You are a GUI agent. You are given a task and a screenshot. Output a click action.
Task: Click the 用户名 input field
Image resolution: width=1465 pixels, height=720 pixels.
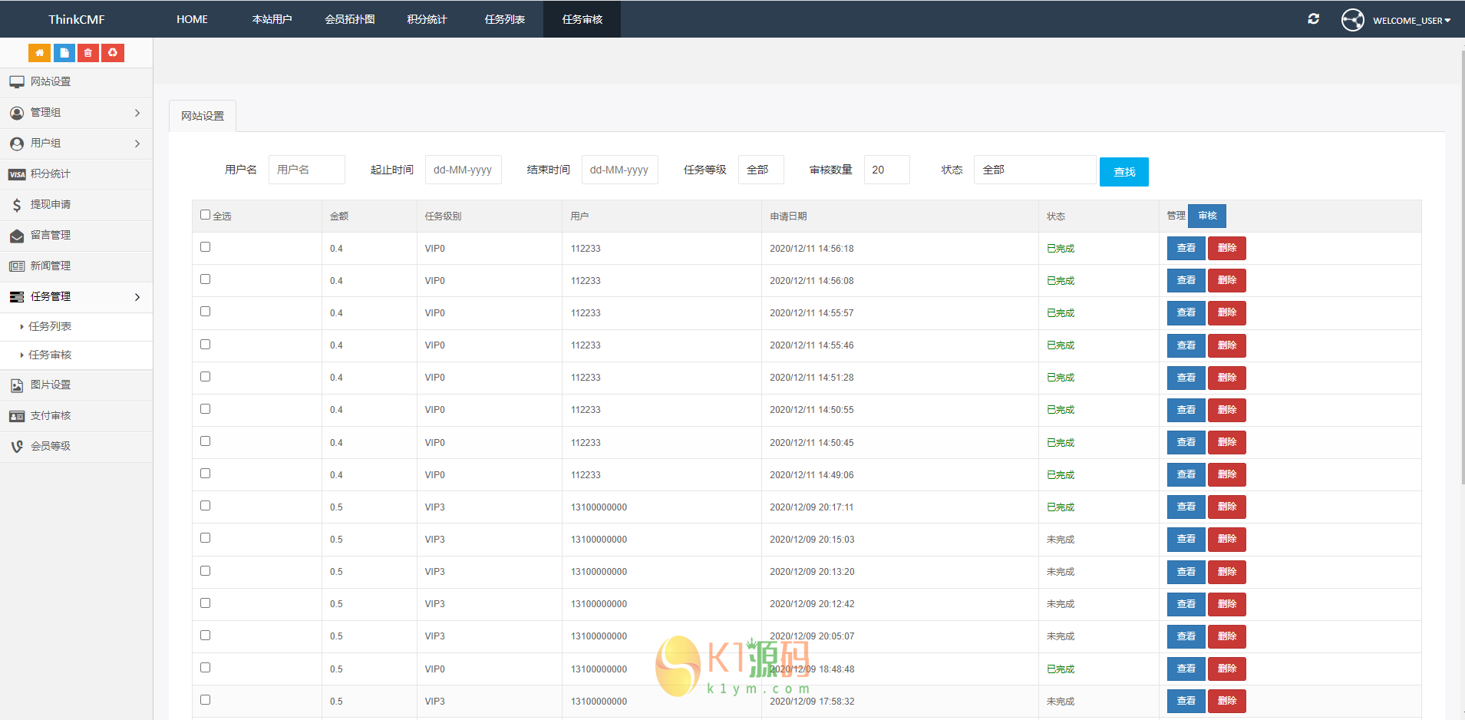pos(306,170)
